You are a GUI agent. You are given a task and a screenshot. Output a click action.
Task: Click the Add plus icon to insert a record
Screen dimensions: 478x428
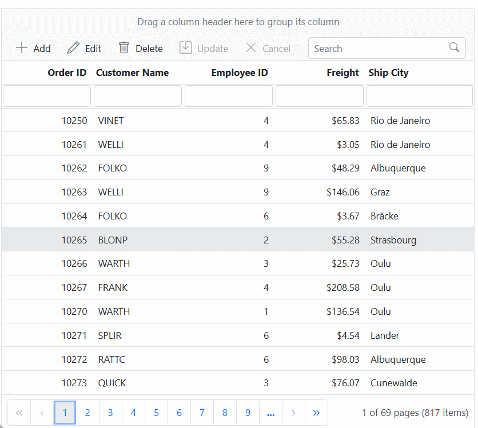(21, 48)
